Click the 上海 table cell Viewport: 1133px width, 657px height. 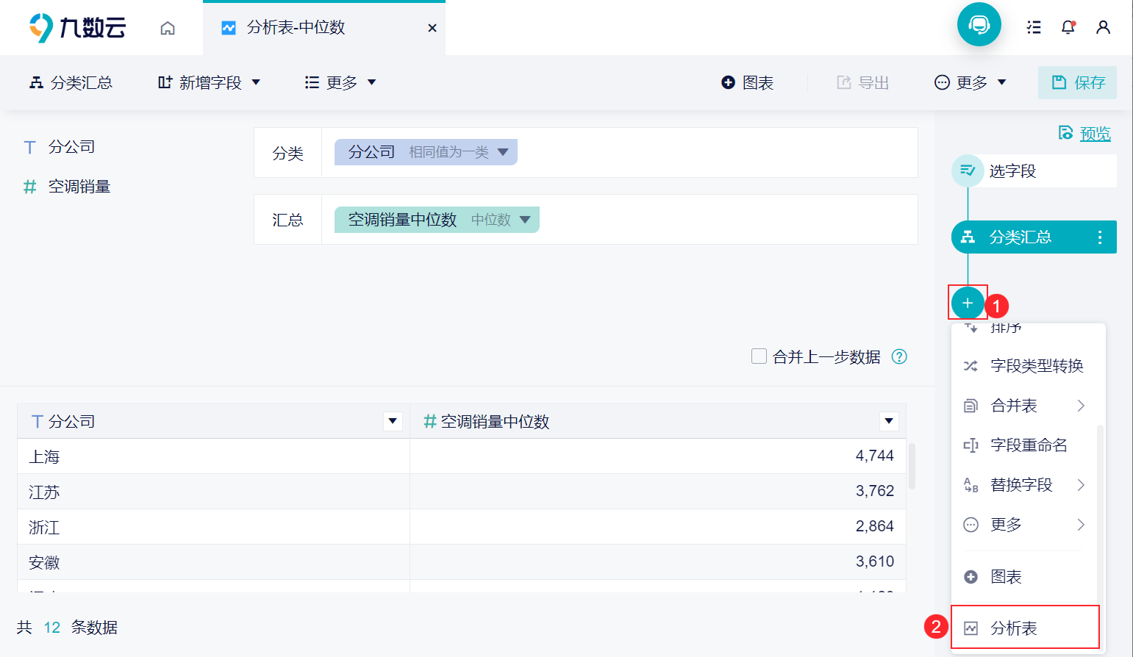[x=213, y=456]
